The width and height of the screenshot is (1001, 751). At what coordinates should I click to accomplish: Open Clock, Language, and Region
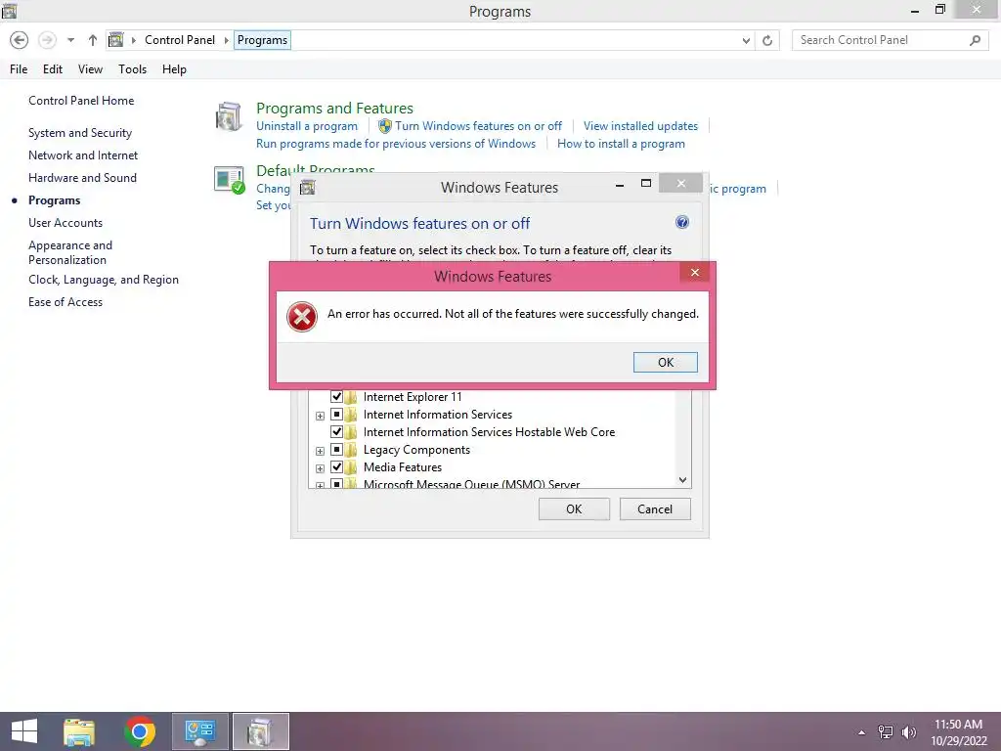click(104, 280)
